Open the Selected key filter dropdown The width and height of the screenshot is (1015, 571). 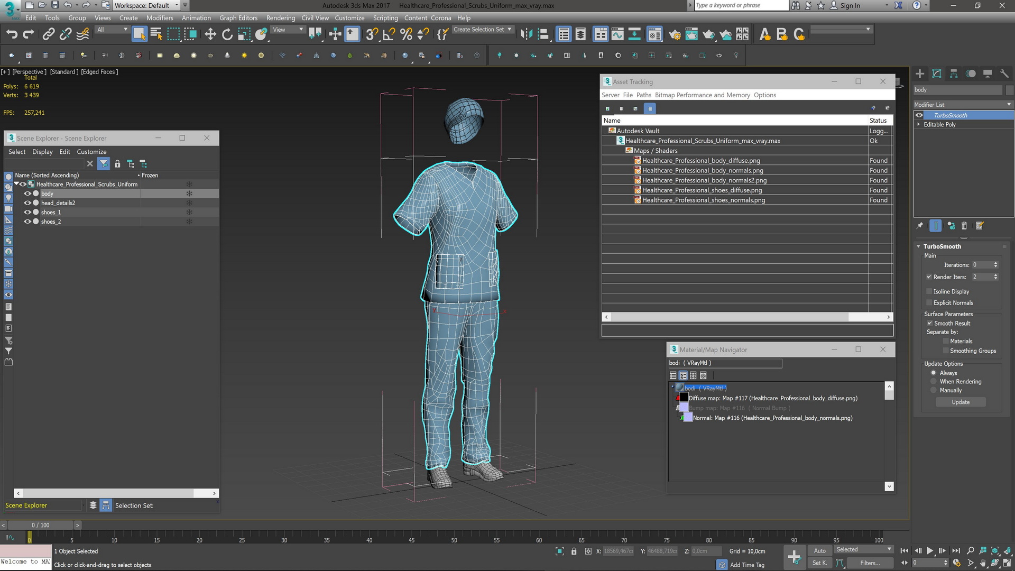pos(864,550)
